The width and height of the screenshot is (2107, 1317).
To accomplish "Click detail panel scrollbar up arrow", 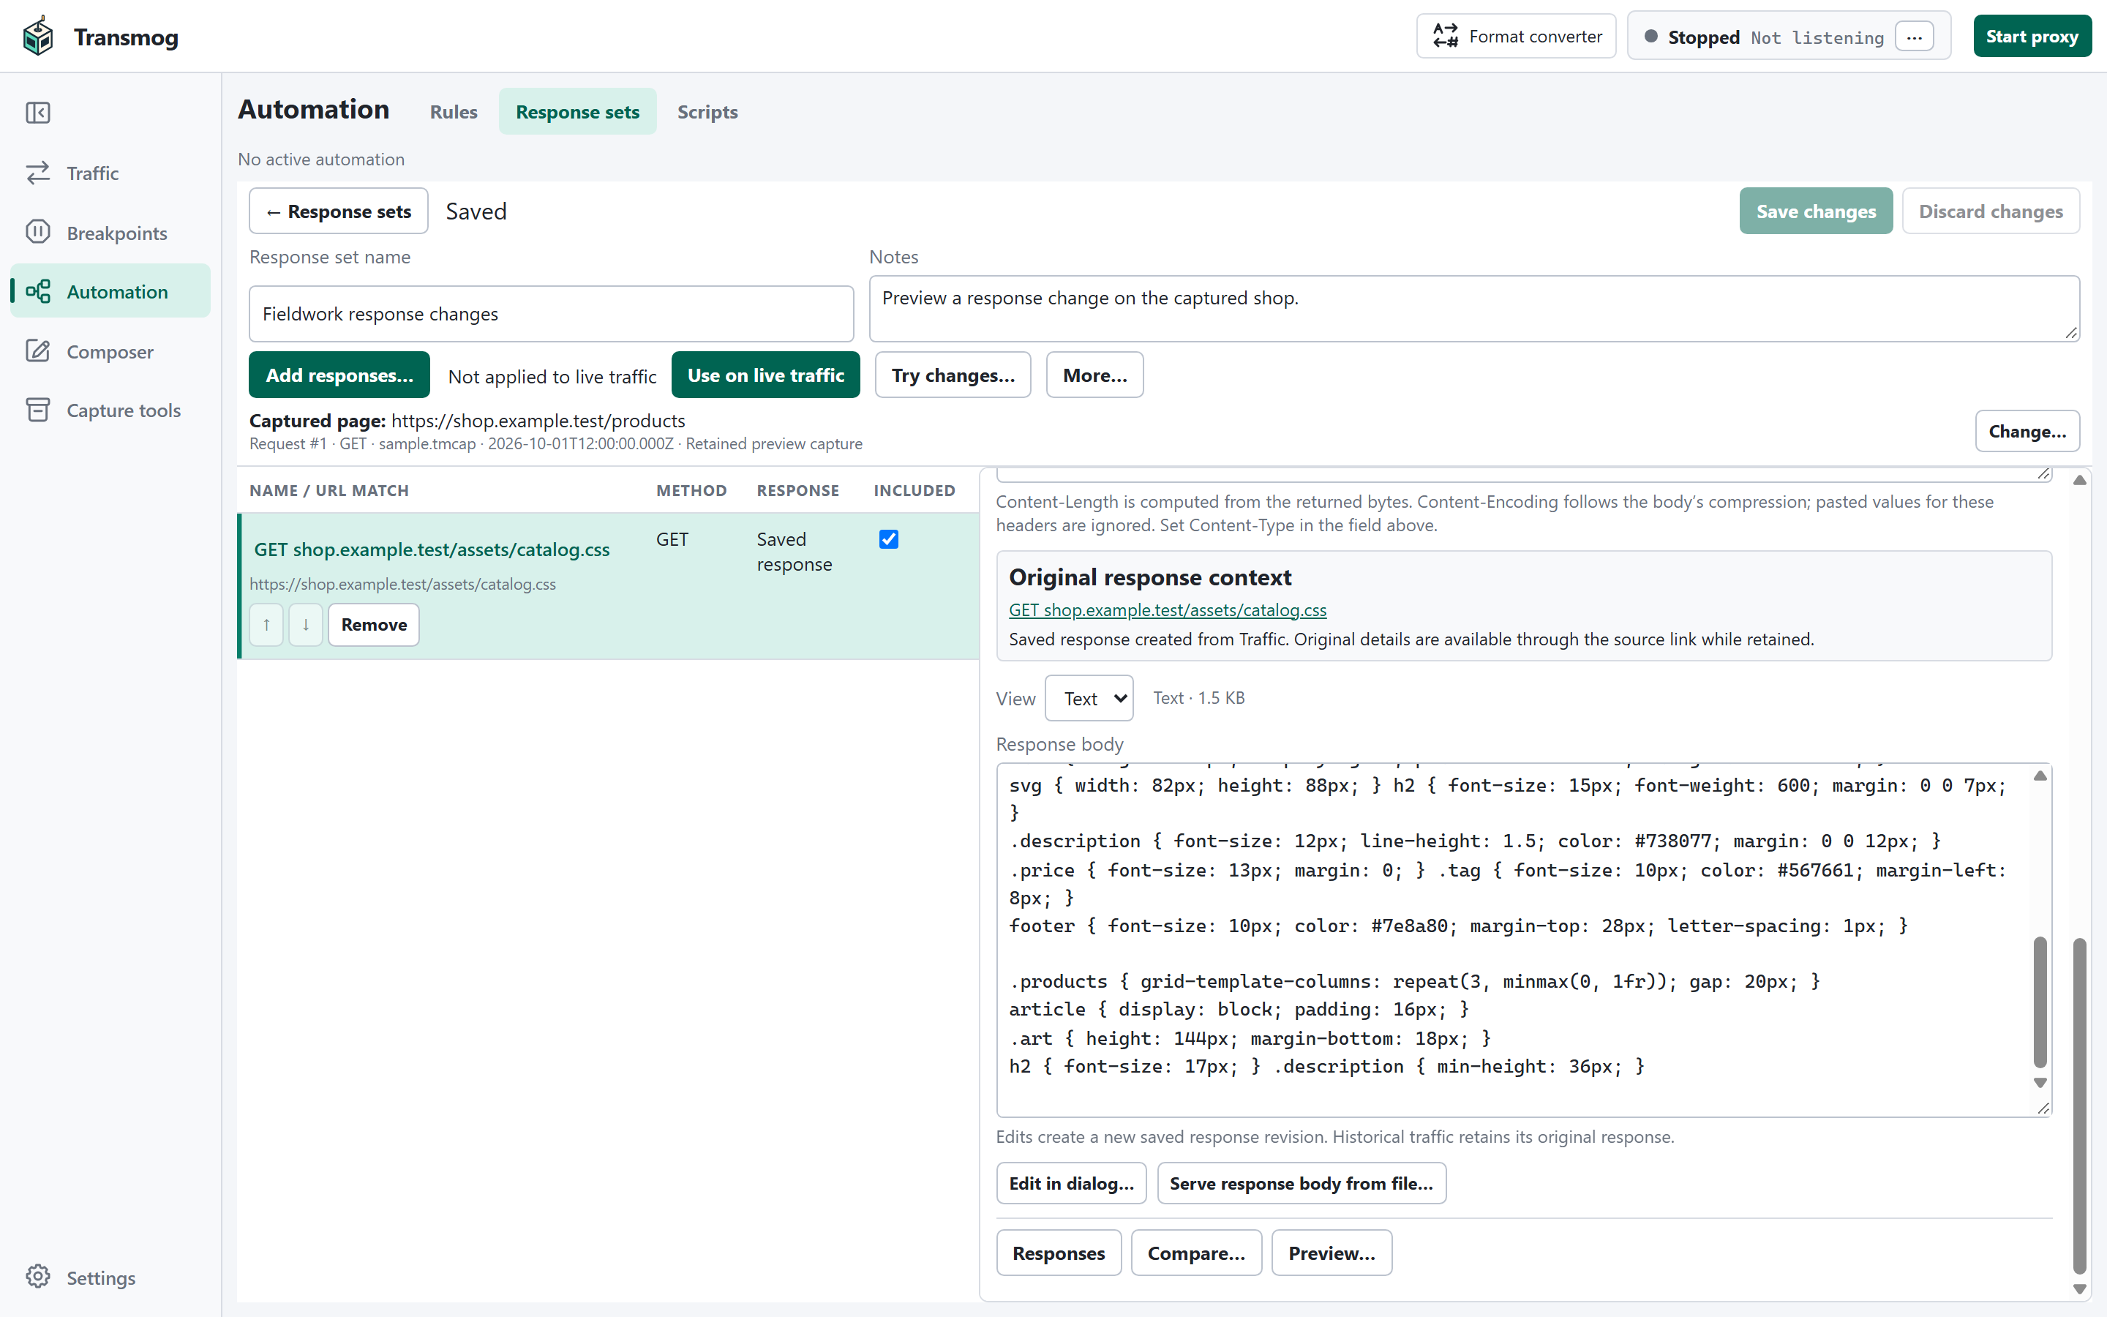I will pos(2079,480).
